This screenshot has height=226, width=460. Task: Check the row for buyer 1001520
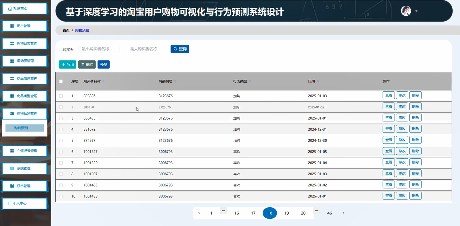pos(61,163)
